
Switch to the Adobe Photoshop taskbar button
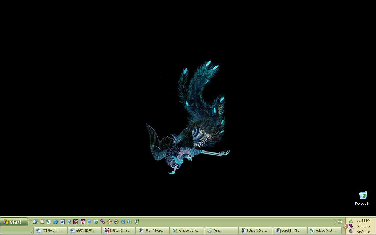coord(324,231)
